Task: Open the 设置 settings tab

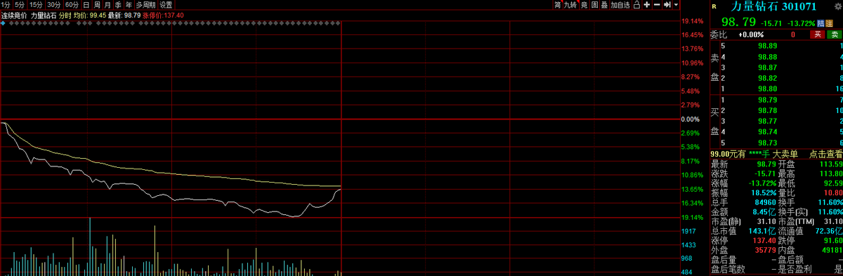Action: point(166,4)
